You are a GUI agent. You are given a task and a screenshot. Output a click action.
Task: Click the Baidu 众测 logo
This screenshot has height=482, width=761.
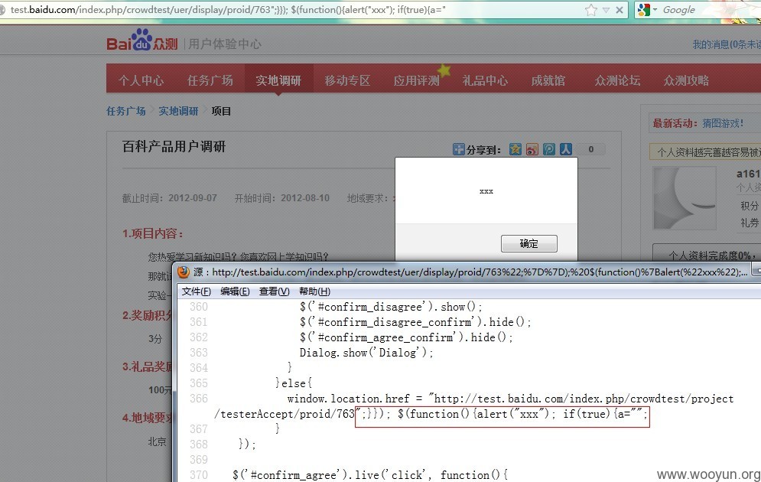(x=142, y=41)
